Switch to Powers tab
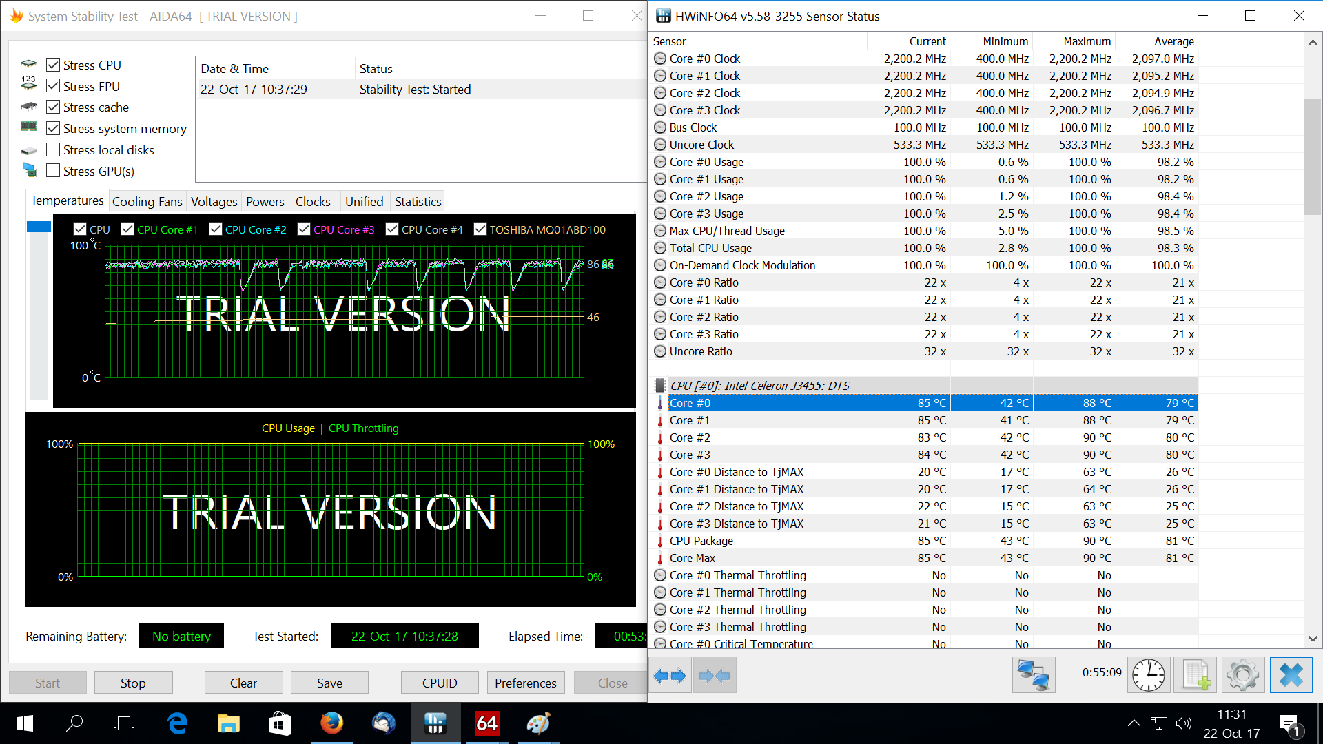 click(x=265, y=202)
